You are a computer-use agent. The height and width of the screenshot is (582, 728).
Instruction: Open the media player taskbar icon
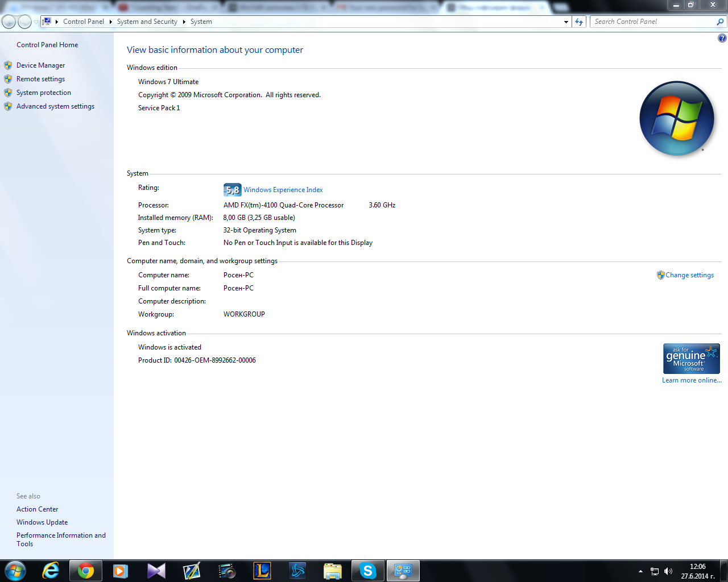pyautogui.click(x=121, y=571)
